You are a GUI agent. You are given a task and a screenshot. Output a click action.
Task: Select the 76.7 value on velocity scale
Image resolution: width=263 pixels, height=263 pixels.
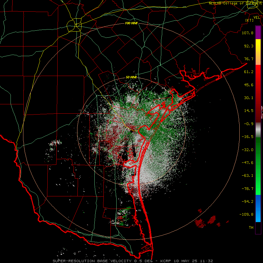point(249,59)
